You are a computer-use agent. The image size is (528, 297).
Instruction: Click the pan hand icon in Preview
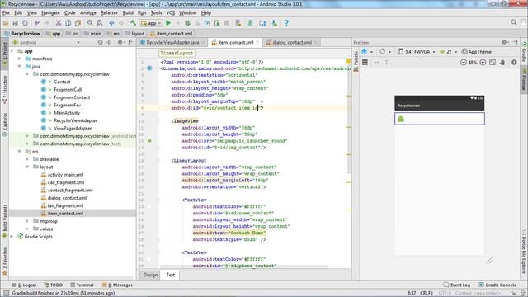[x=502, y=63]
